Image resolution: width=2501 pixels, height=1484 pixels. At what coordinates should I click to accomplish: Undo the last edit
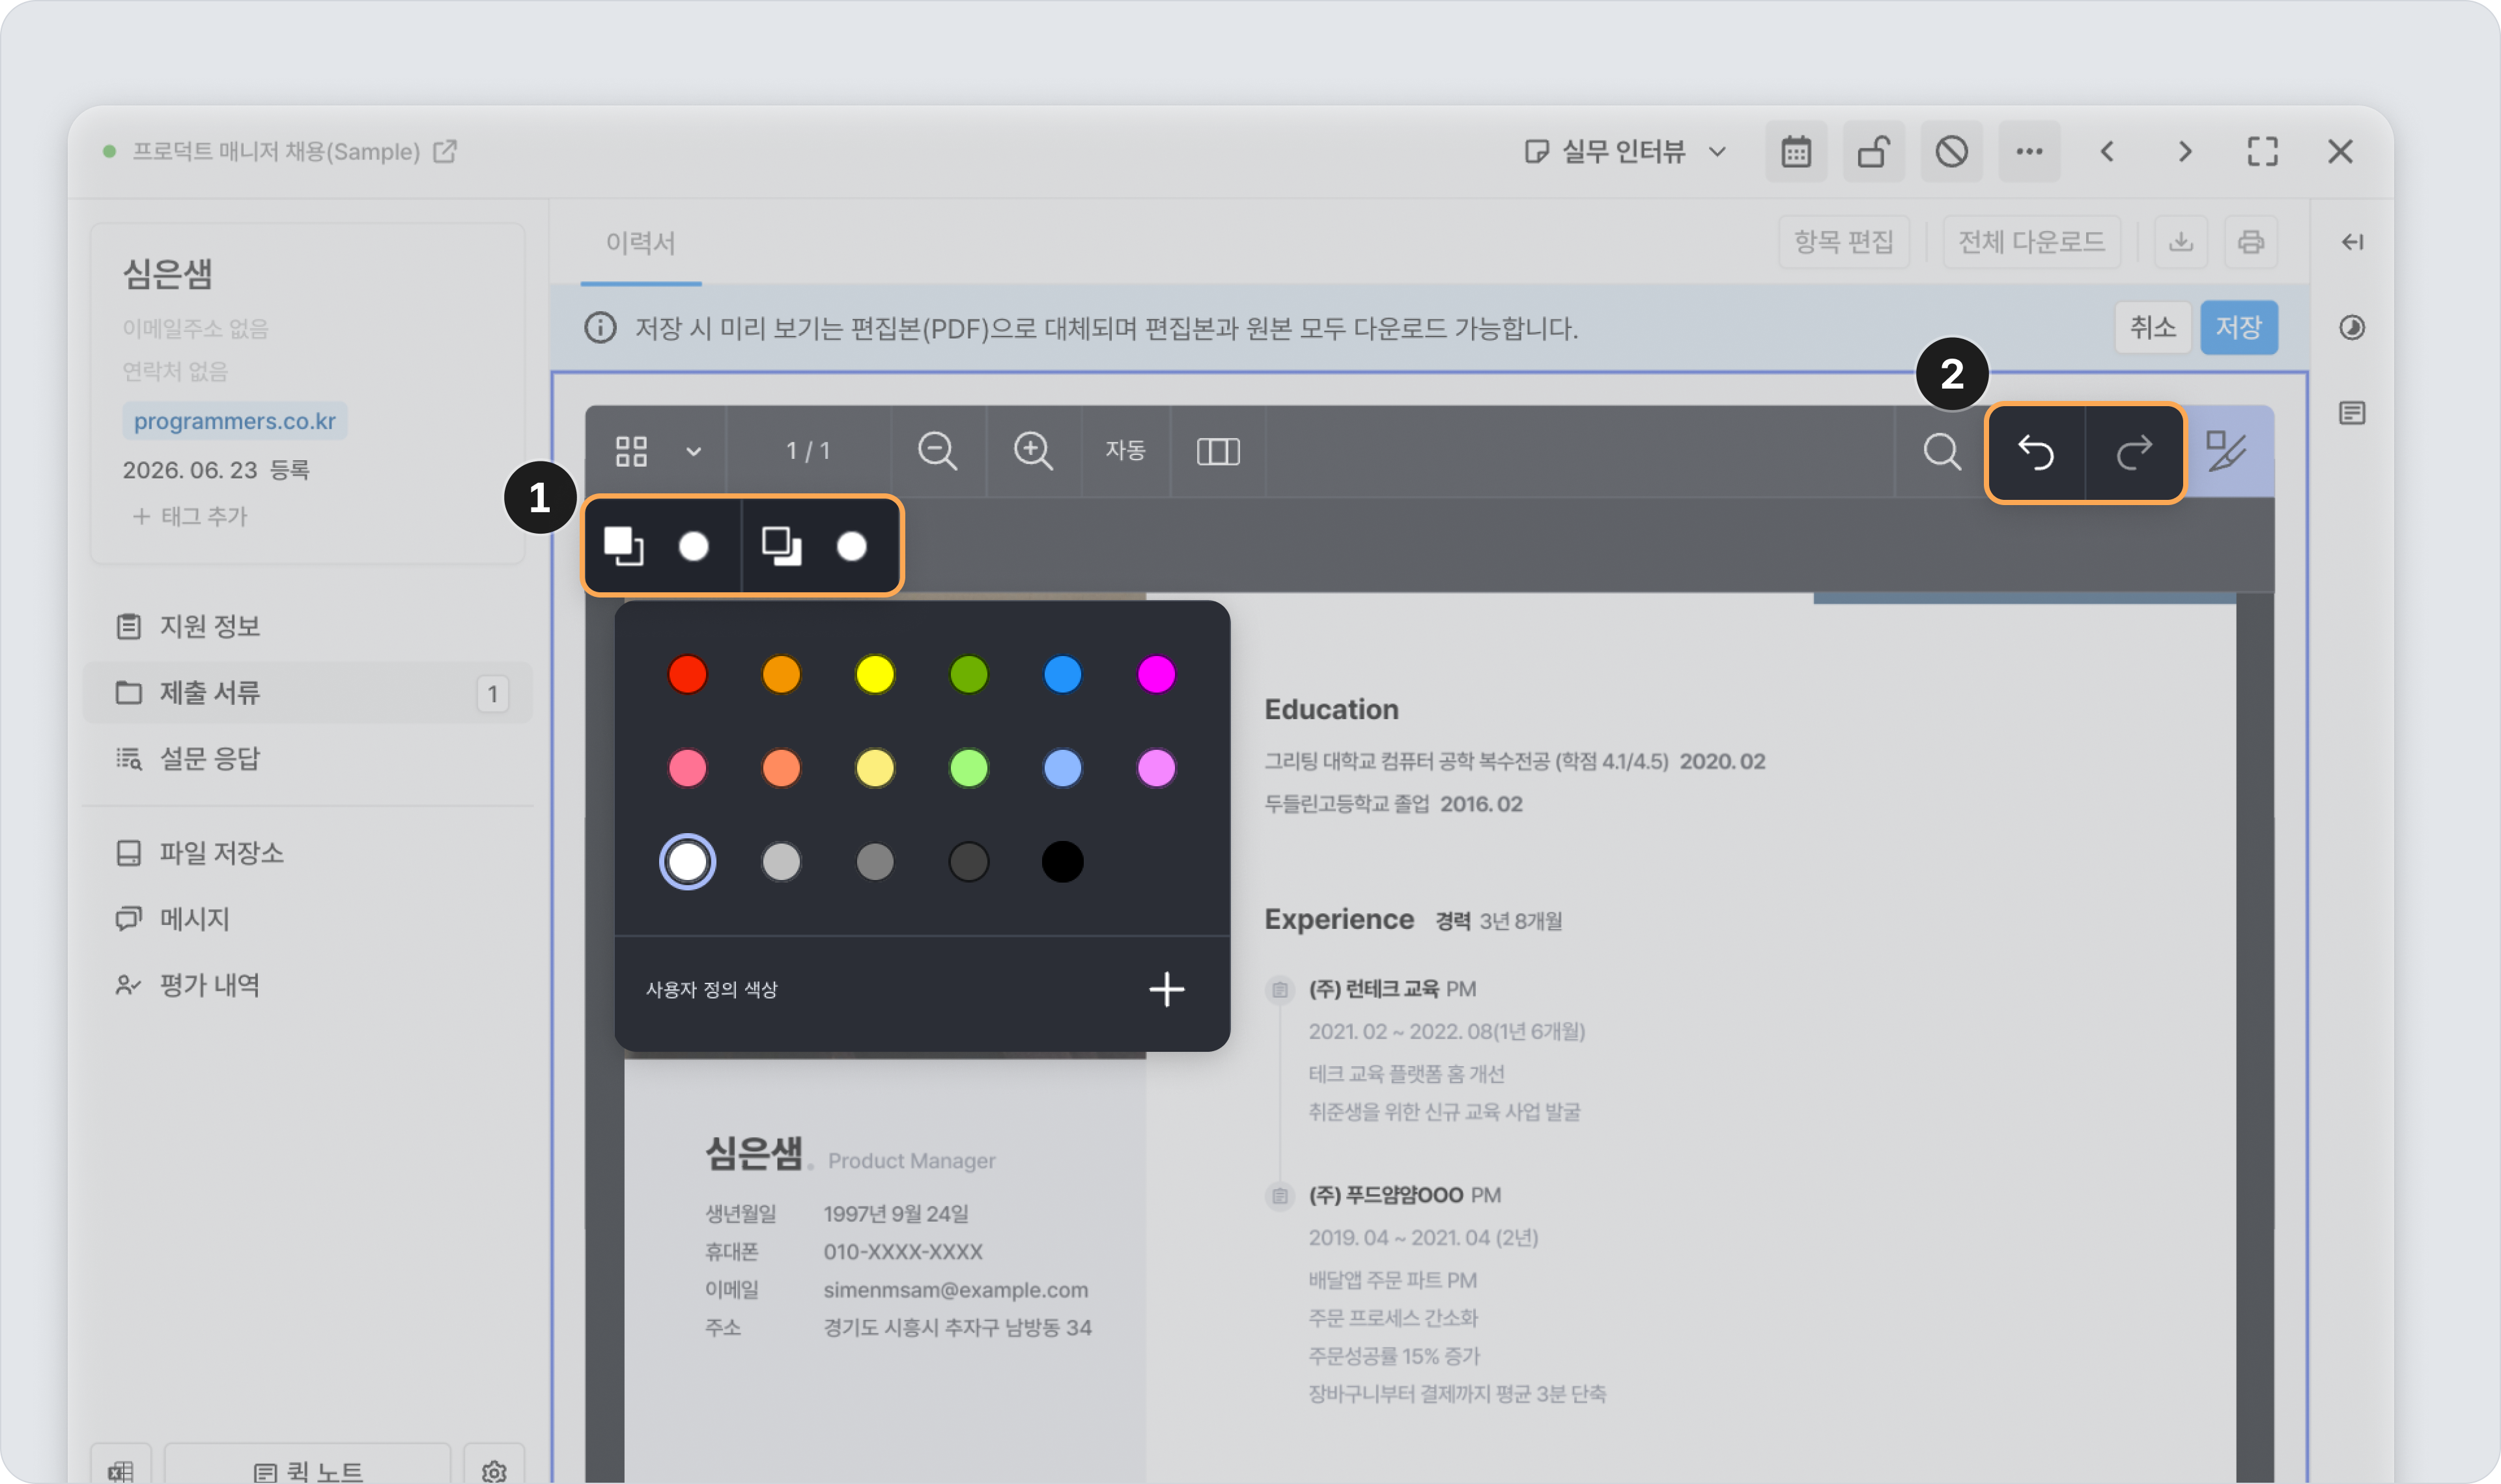coord(2036,453)
